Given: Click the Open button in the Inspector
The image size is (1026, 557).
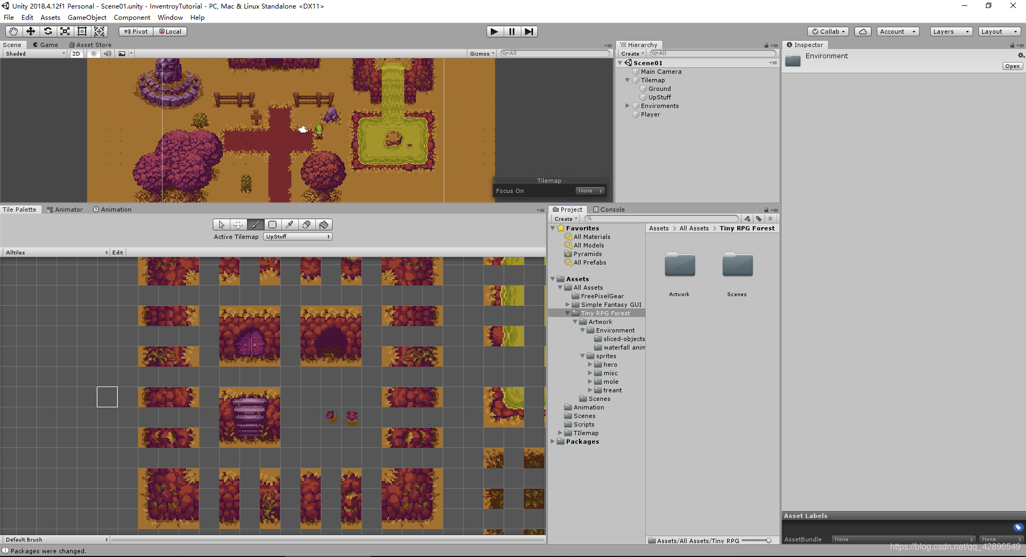Looking at the screenshot, I should click(1012, 66).
